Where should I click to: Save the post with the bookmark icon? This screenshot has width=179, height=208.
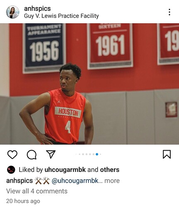pyautogui.click(x=167, y=154)
